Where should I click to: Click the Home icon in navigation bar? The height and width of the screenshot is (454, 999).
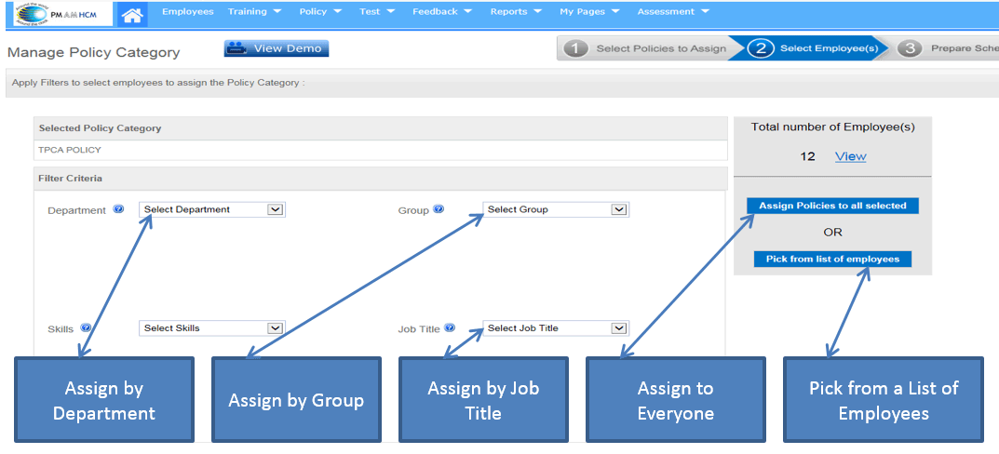(x=133, y=14)
